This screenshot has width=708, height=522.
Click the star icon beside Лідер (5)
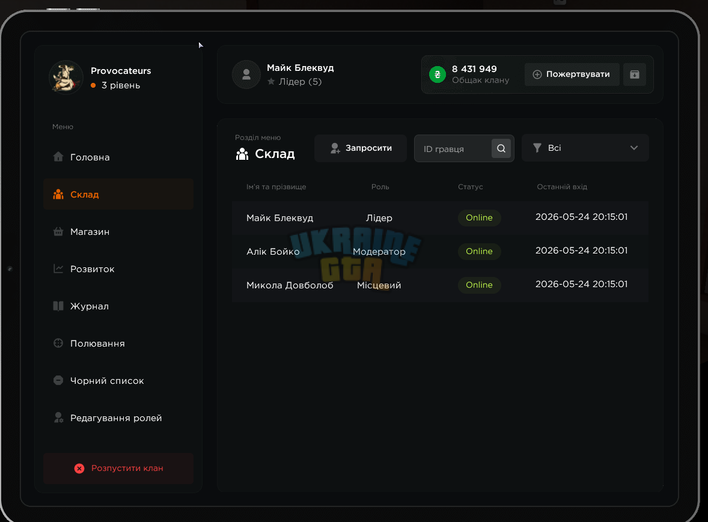271,82
